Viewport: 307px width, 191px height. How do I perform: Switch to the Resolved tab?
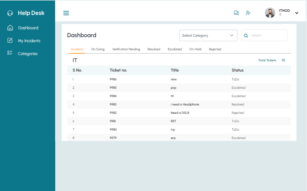(x=154, y=49)
